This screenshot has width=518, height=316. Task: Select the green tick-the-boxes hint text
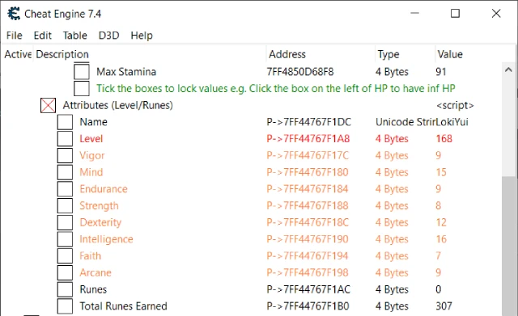point(276,88)
